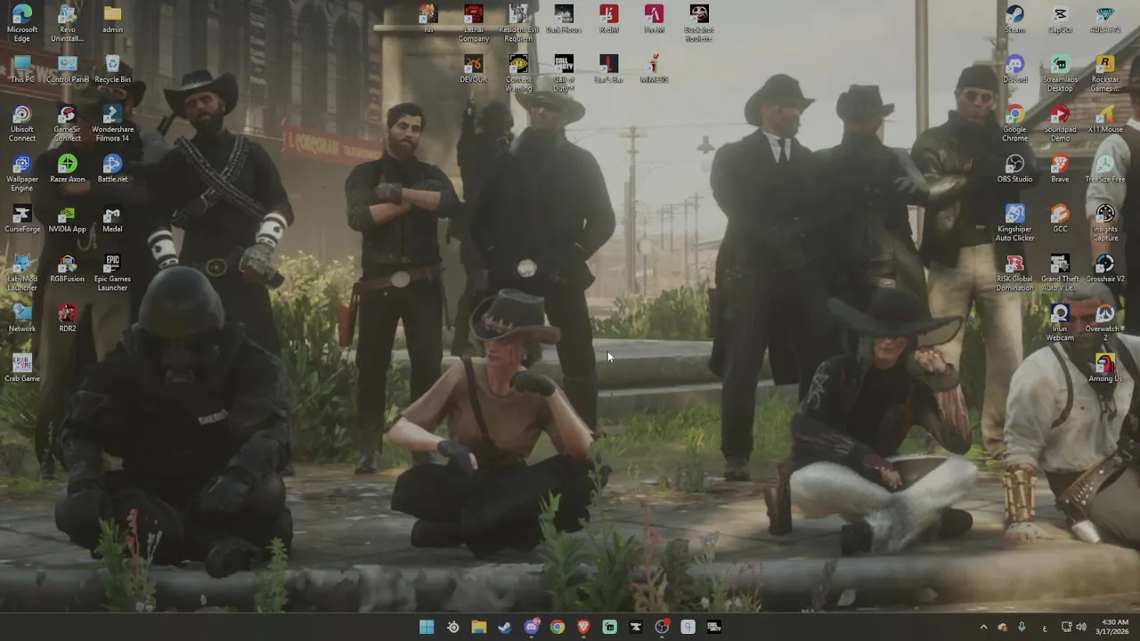This screenshot has width=1140, height=641.
Task: Select the Grand Theft Auto V shortcut
Action: (x=1060, y=272)
